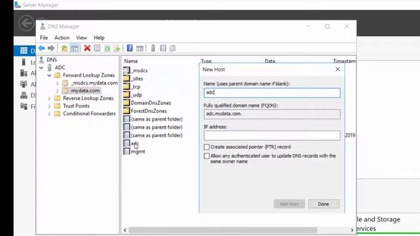Click the Refresh toolbar icon
The height and width of the screenshot is (236, 420).
pos(107,48)
